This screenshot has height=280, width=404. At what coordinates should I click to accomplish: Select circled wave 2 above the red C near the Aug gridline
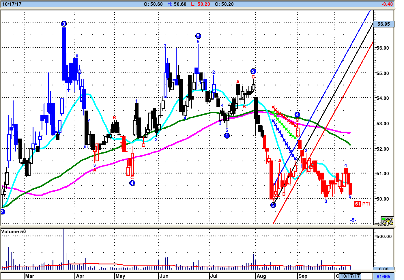point(253,71)
